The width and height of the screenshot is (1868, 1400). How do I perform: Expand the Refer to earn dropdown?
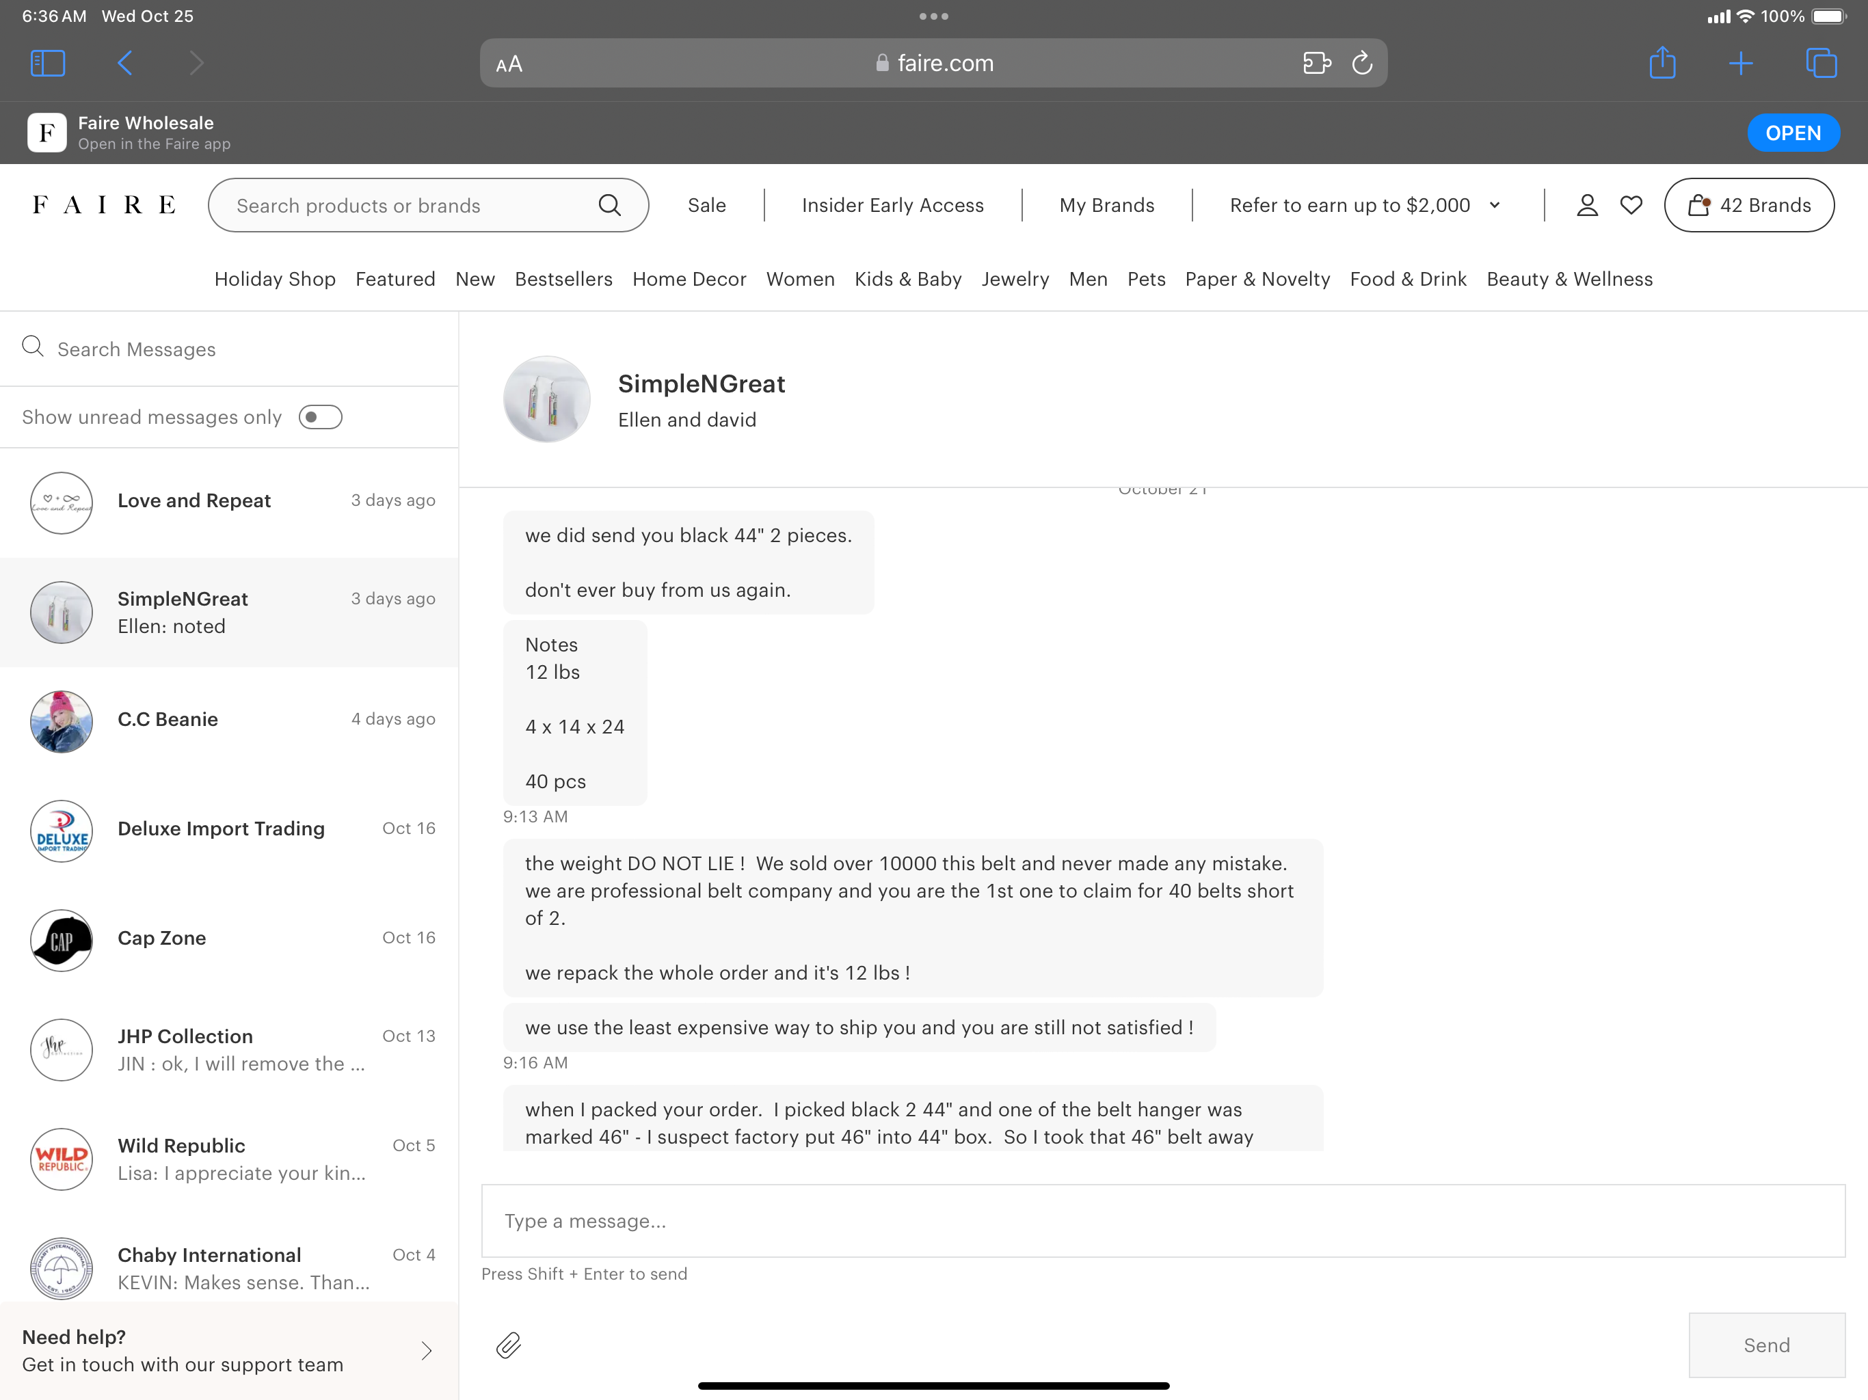pos(1495,205)
